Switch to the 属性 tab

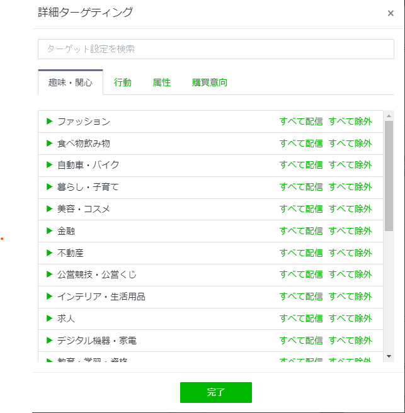point(161,82)
